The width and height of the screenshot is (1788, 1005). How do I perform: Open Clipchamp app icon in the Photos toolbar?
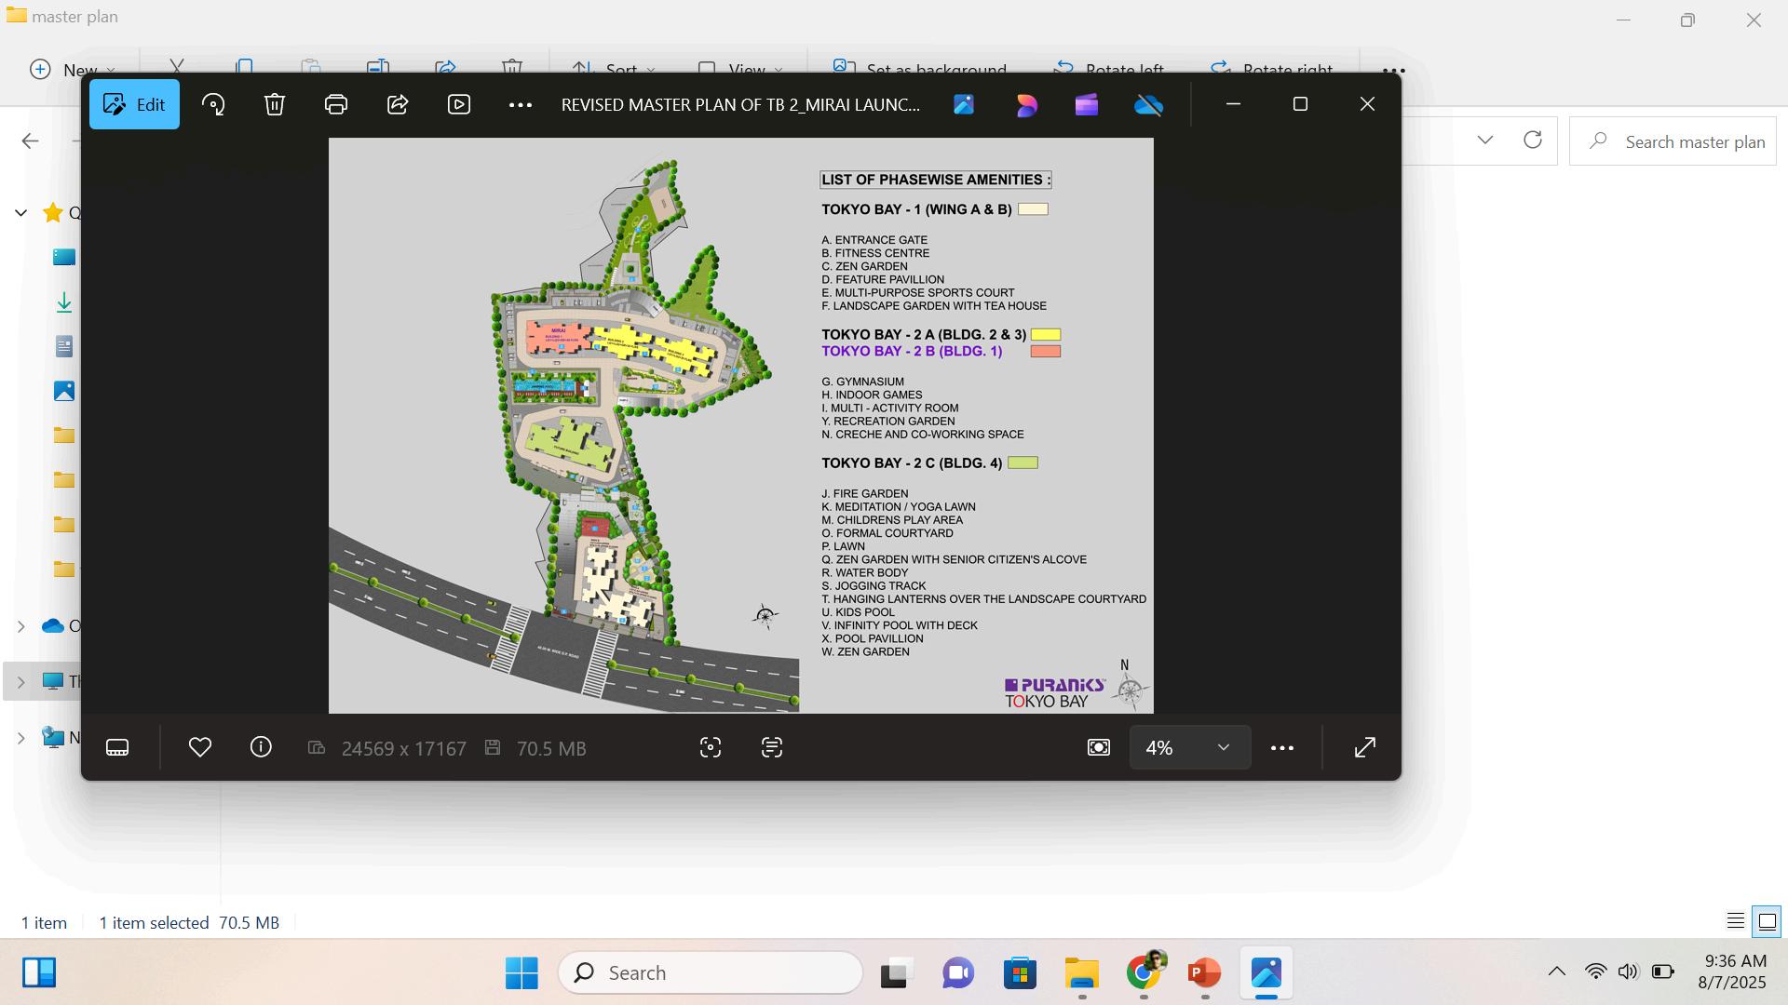1087,104
